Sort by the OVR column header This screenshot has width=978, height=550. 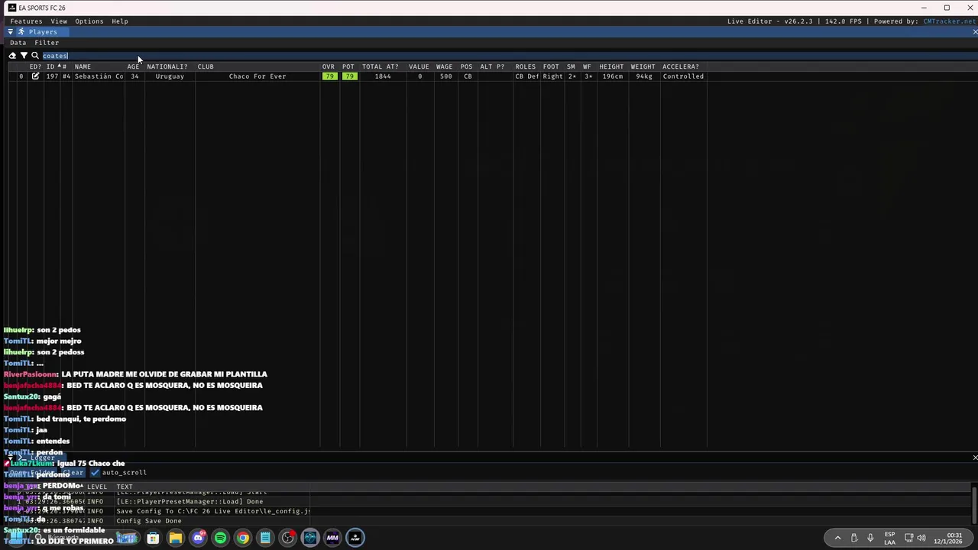click(329, 66)
